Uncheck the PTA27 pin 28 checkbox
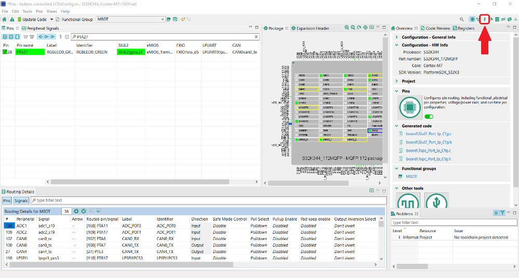Viewport: 519px width, 278px height. [5, 52]
